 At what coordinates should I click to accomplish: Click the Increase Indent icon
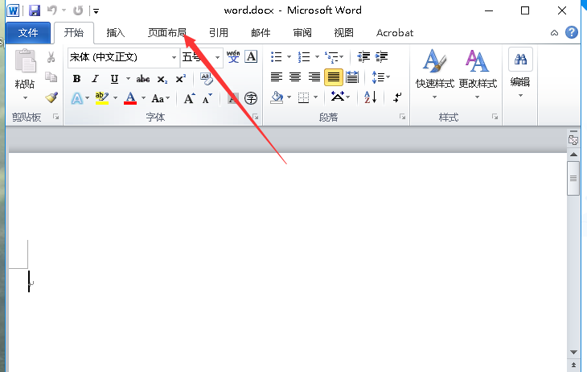381,56
